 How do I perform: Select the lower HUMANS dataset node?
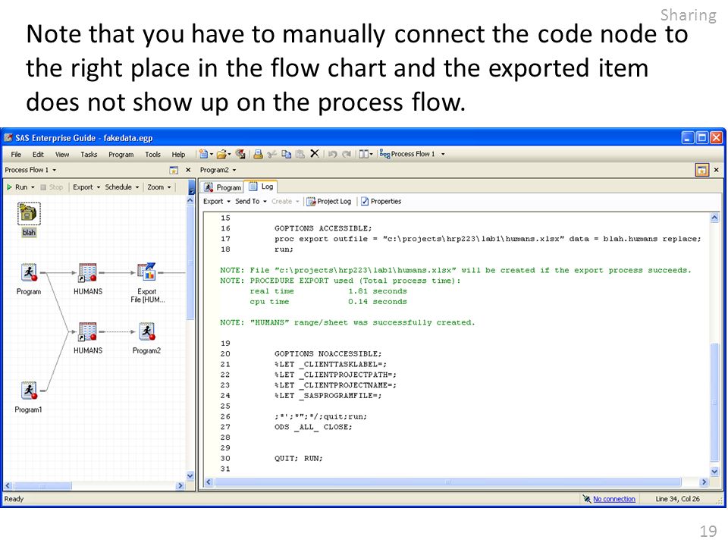tap(87, 331)
